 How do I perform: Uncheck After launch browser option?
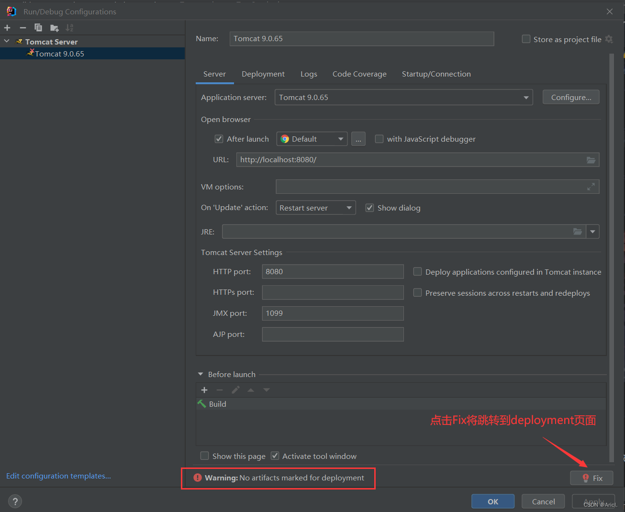(x=219, y=139)
